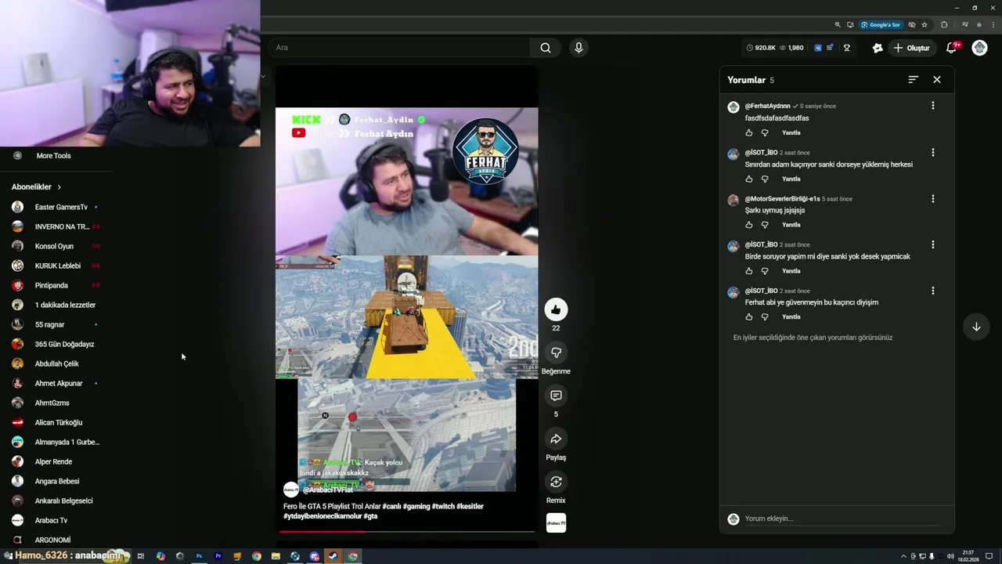Open KURUK Leblebi subscription
This screenshot has height=564, width=1002.
pyautogui.click(x=56, y=266)
